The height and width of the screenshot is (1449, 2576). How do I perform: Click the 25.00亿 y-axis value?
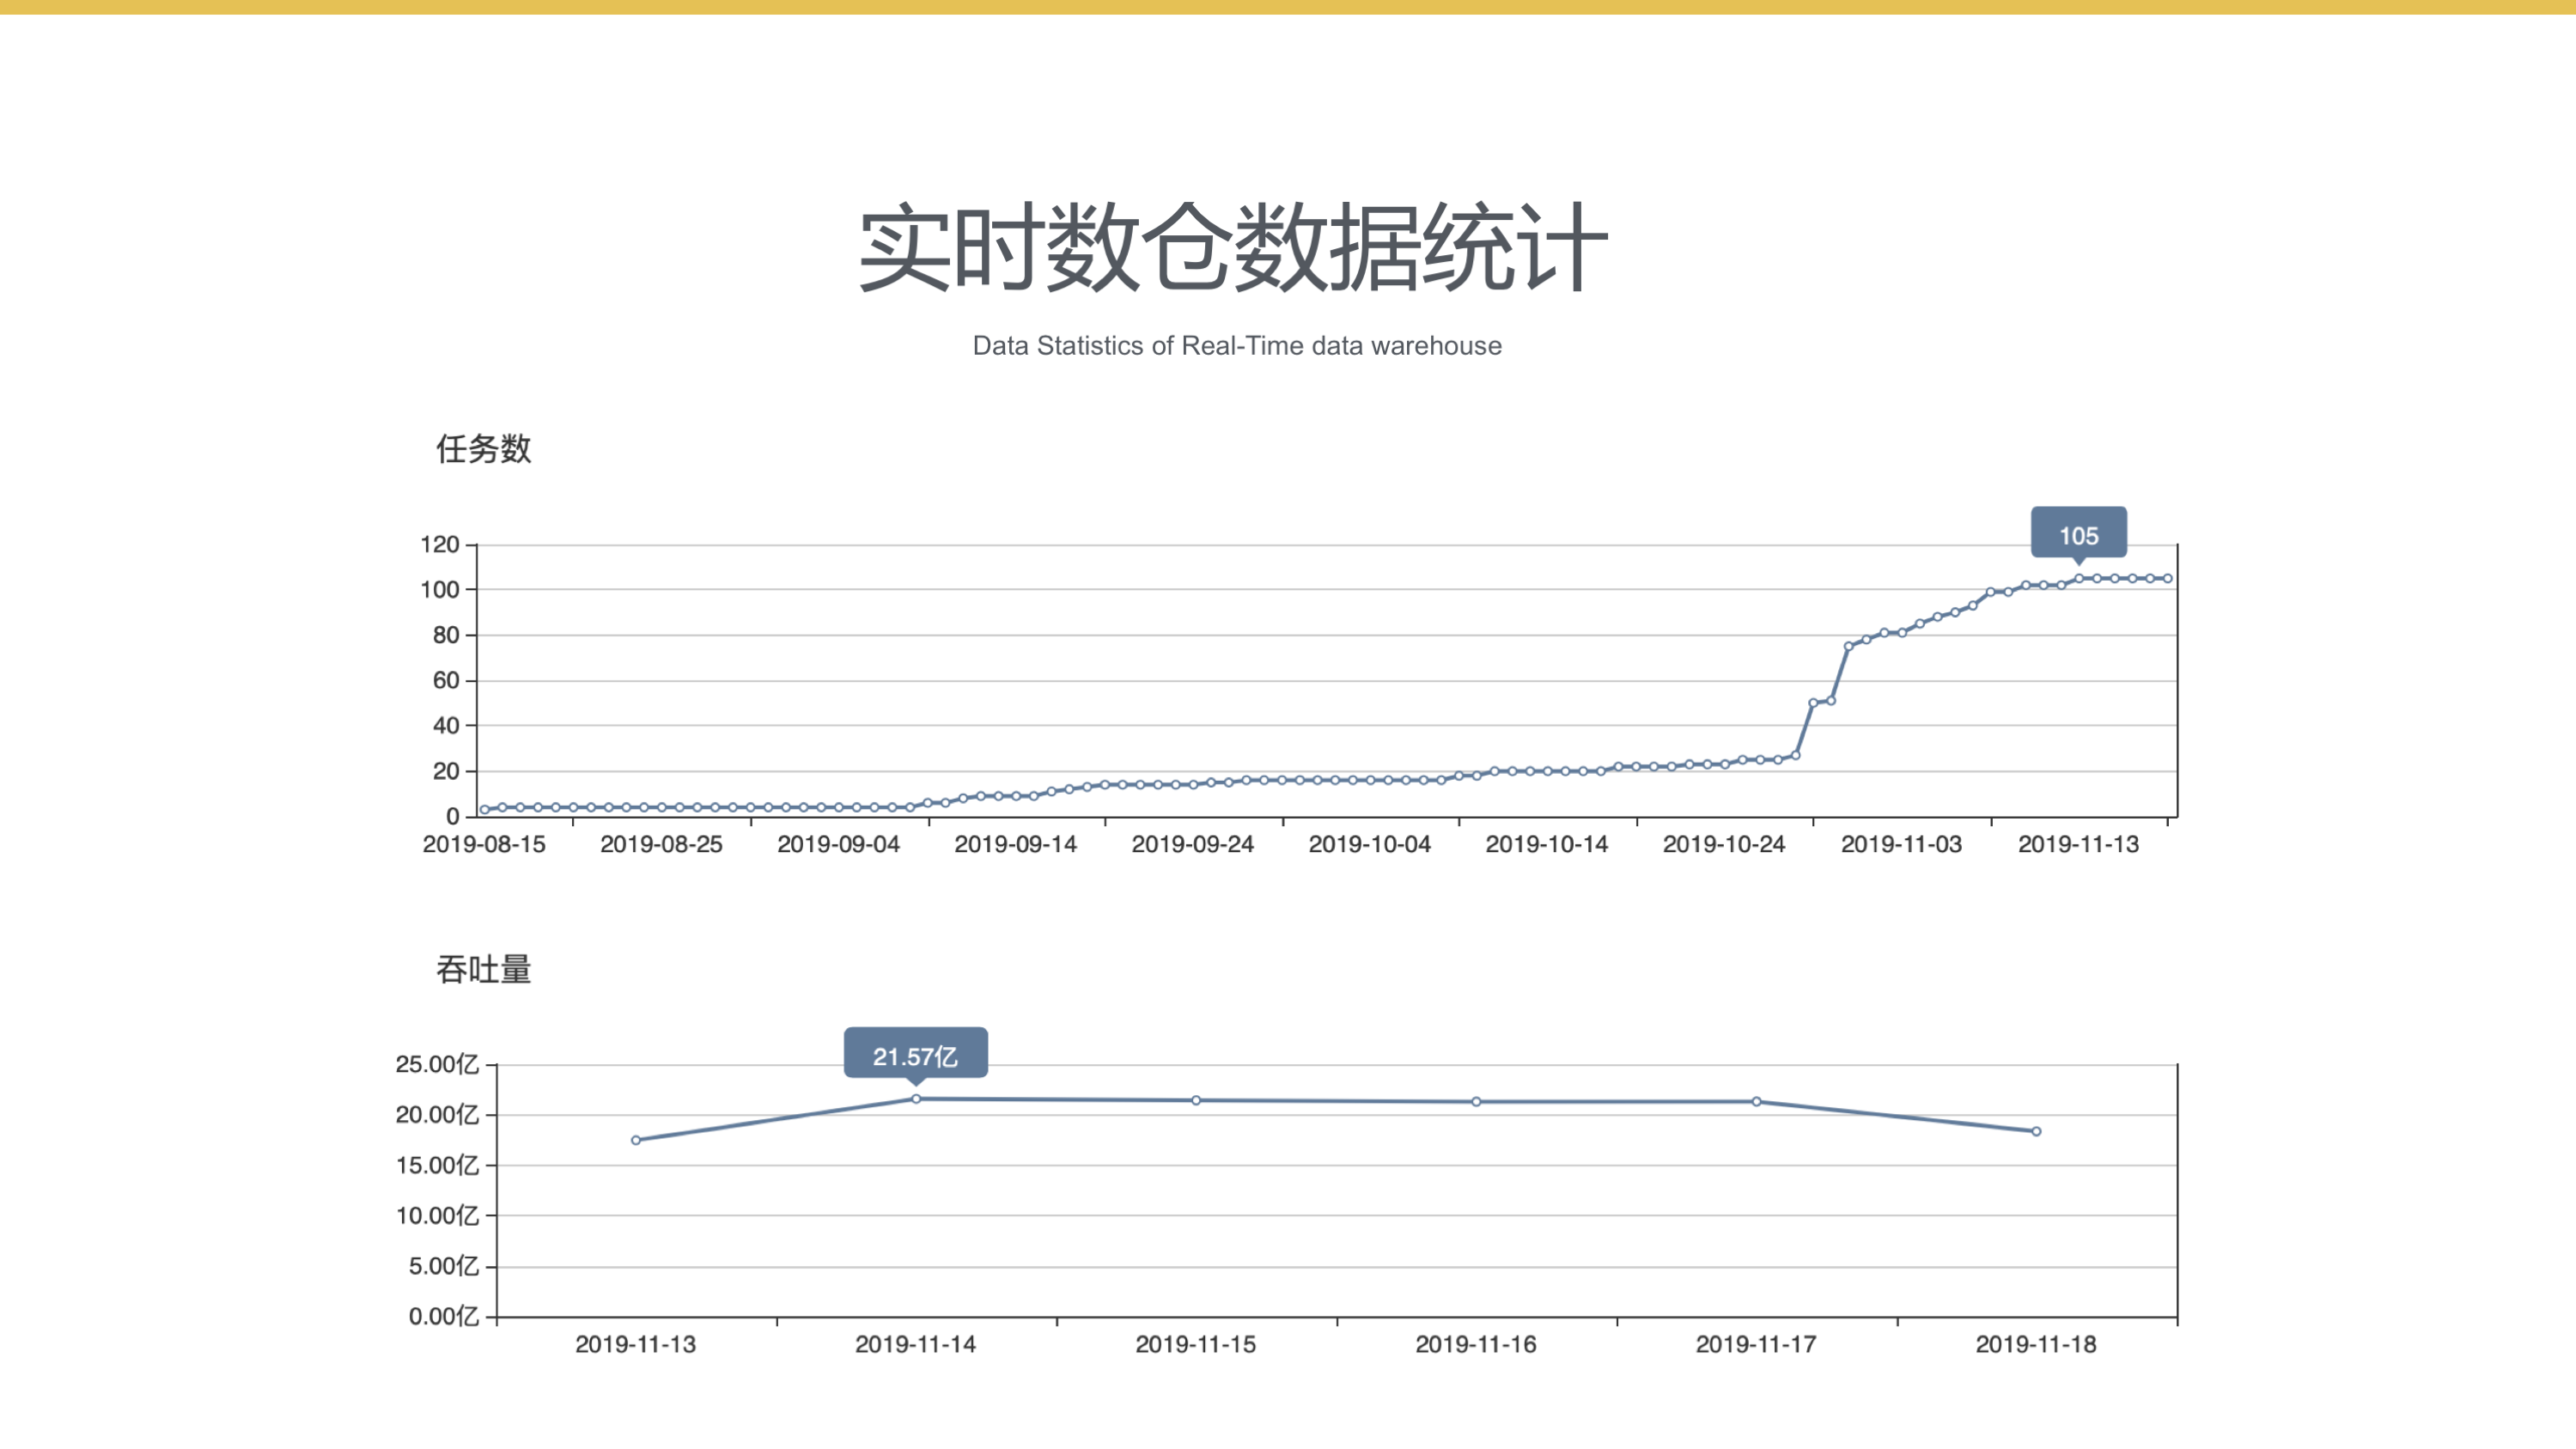[x=437, y=1064]
